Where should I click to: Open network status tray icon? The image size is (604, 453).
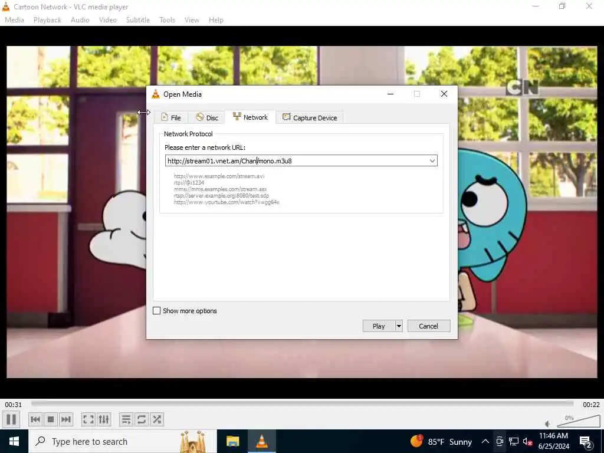click(514, 441)
